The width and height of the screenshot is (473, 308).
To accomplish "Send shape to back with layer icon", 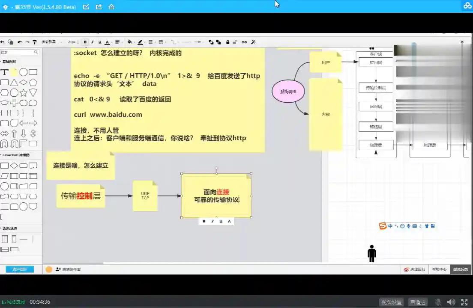I will [219, 42].
